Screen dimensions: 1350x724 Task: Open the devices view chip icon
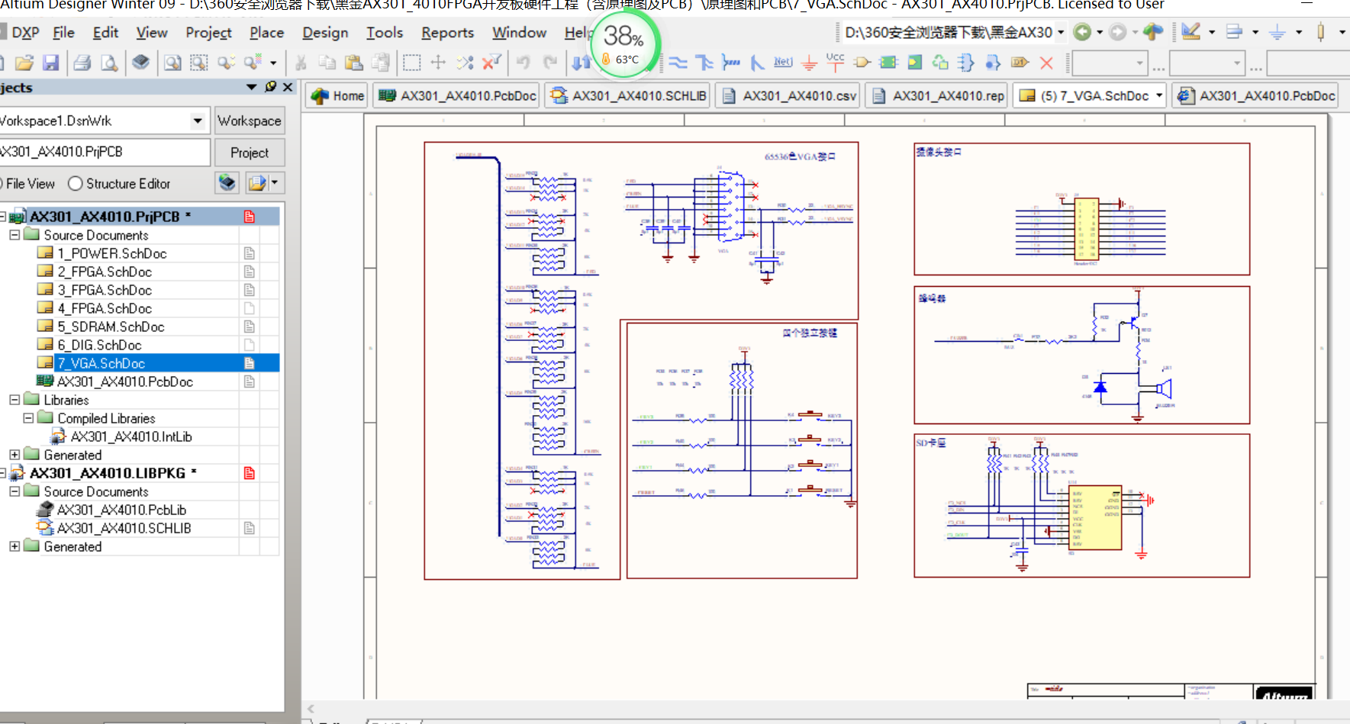(x=140, y=63)
